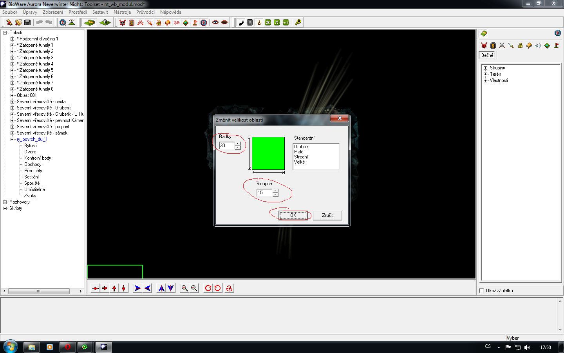Screen dimensions: 564x353
Task: Click the zoom in magnifier icon
Action: pos(184,288)
